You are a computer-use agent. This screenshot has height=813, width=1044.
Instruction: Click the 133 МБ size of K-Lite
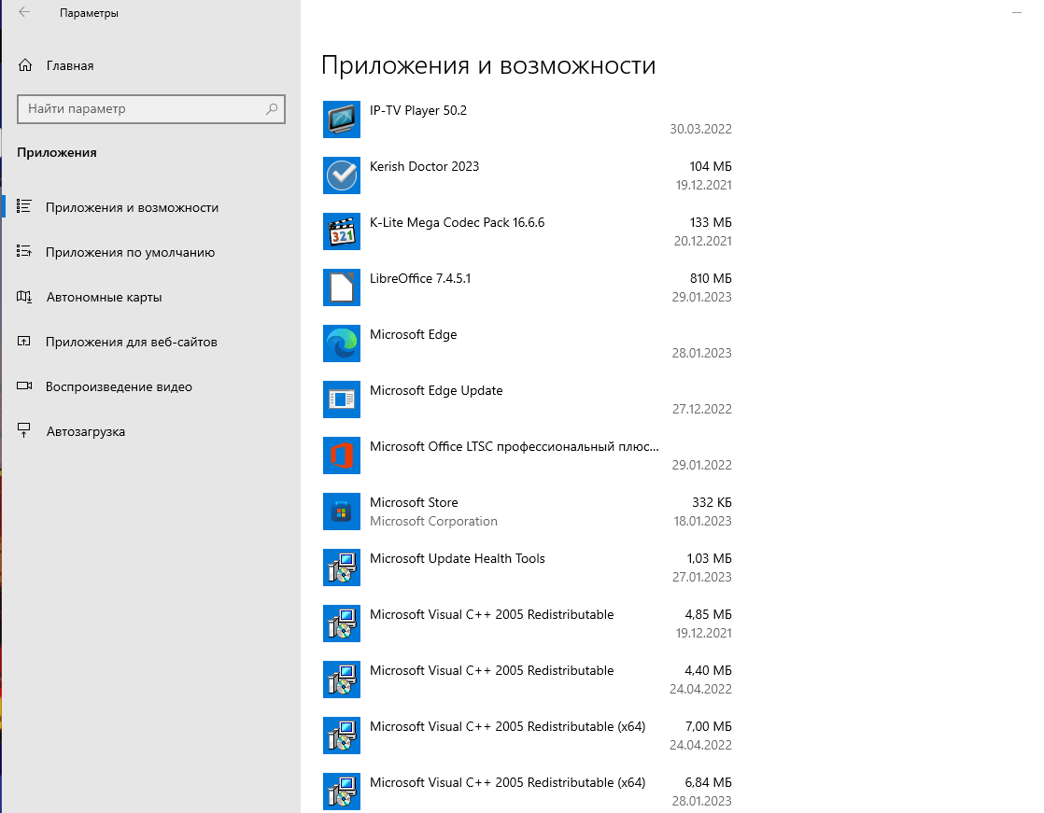711,222
